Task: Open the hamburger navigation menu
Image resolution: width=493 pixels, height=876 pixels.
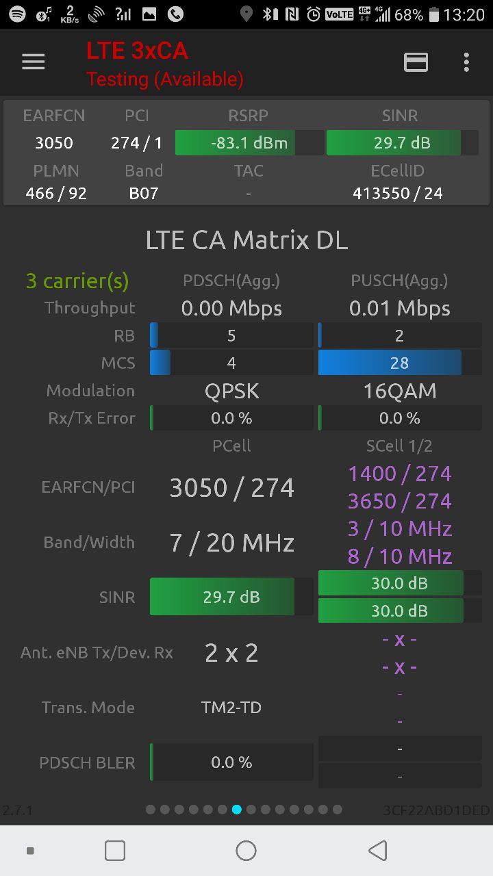Action: click(x=33, y=62)
